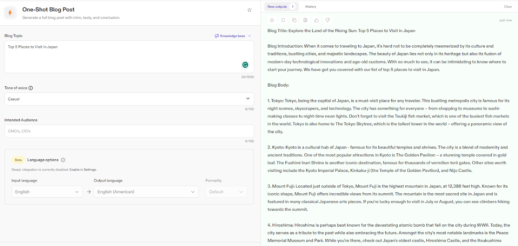The width and height of the screenshot is (518, 246).
Task: Click the 'Blog Title' line of output
Action: [341, 31]
